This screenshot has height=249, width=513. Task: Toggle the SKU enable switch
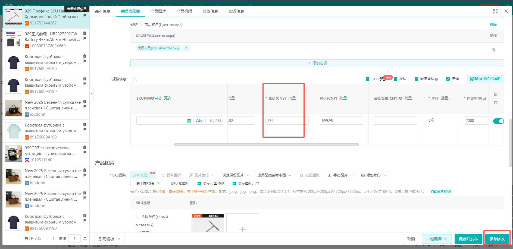(498, 121)
